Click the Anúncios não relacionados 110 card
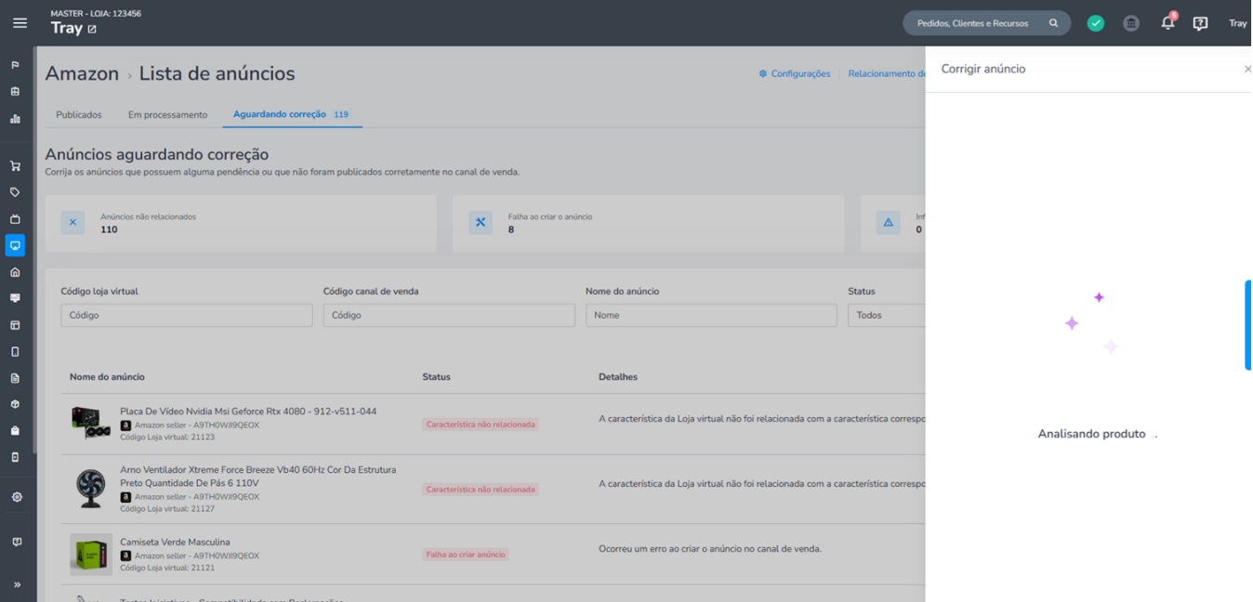 click(x=241, y=223)
